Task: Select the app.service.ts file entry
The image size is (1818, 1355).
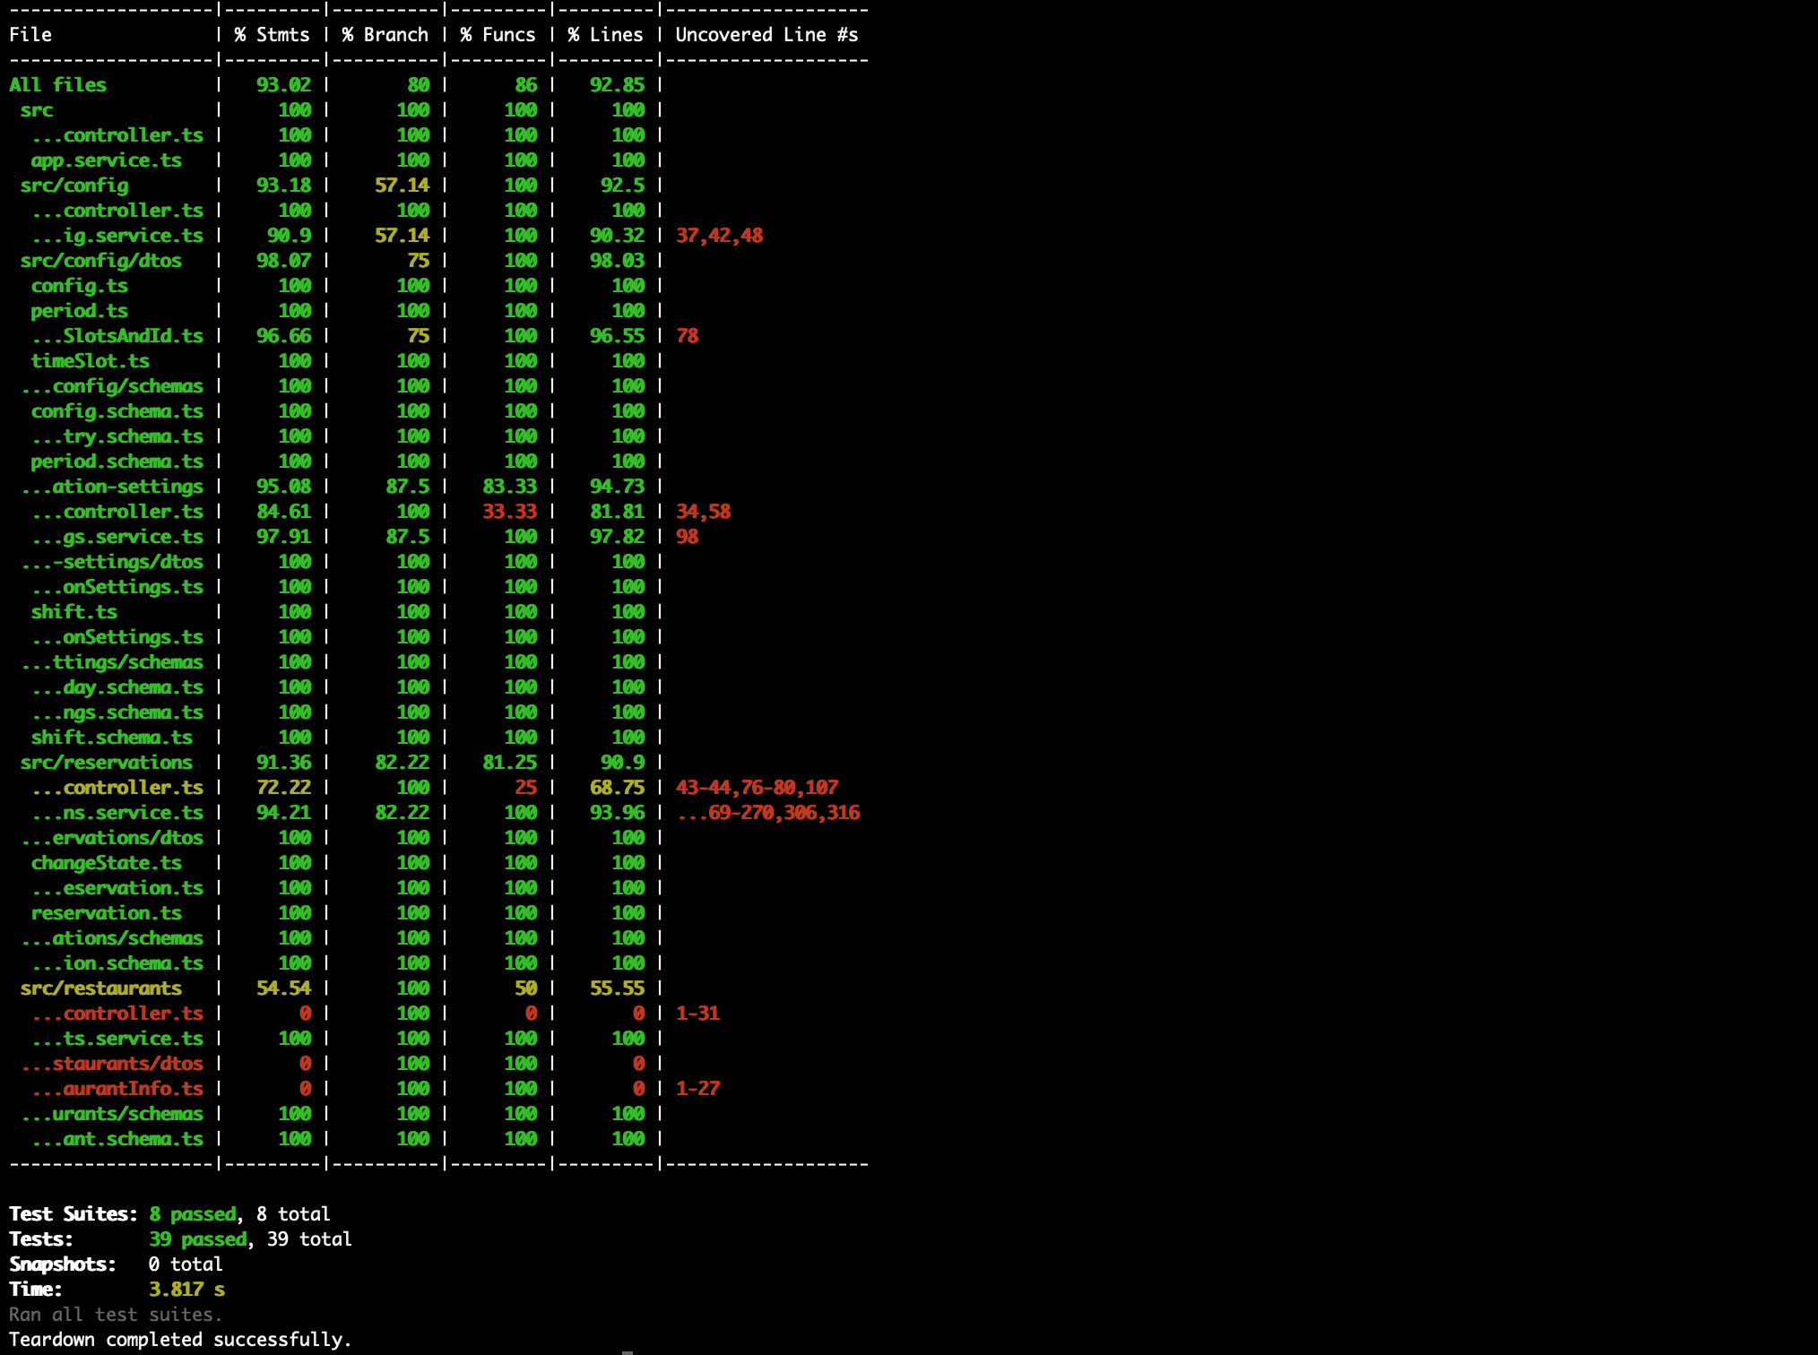Action: 106,160
